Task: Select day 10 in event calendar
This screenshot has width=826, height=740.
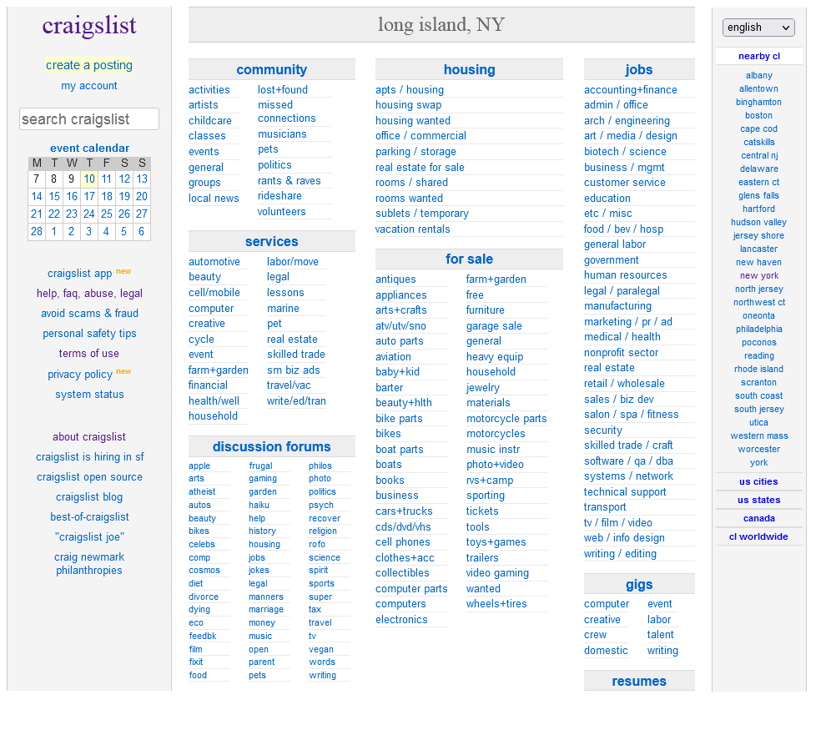Action: coord(89,179)
